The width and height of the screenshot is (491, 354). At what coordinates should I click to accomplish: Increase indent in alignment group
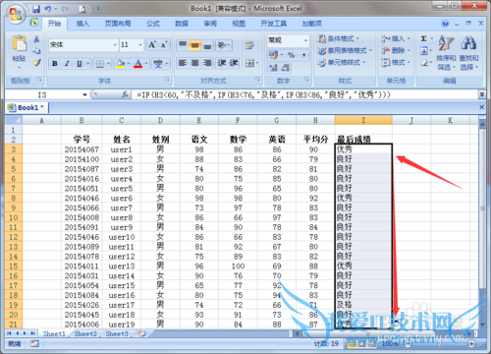coord(234,63)
